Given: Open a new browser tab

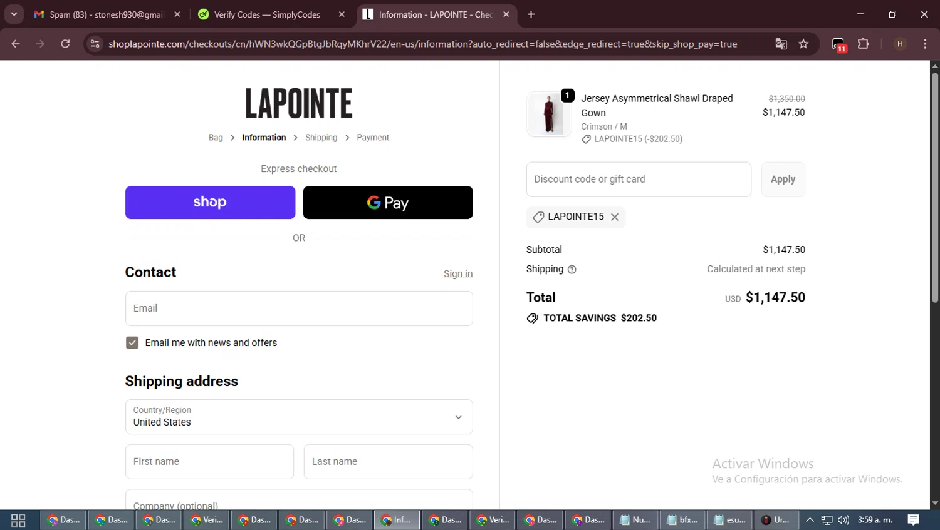Looking at the screenshot, I should tap(531, 14).
